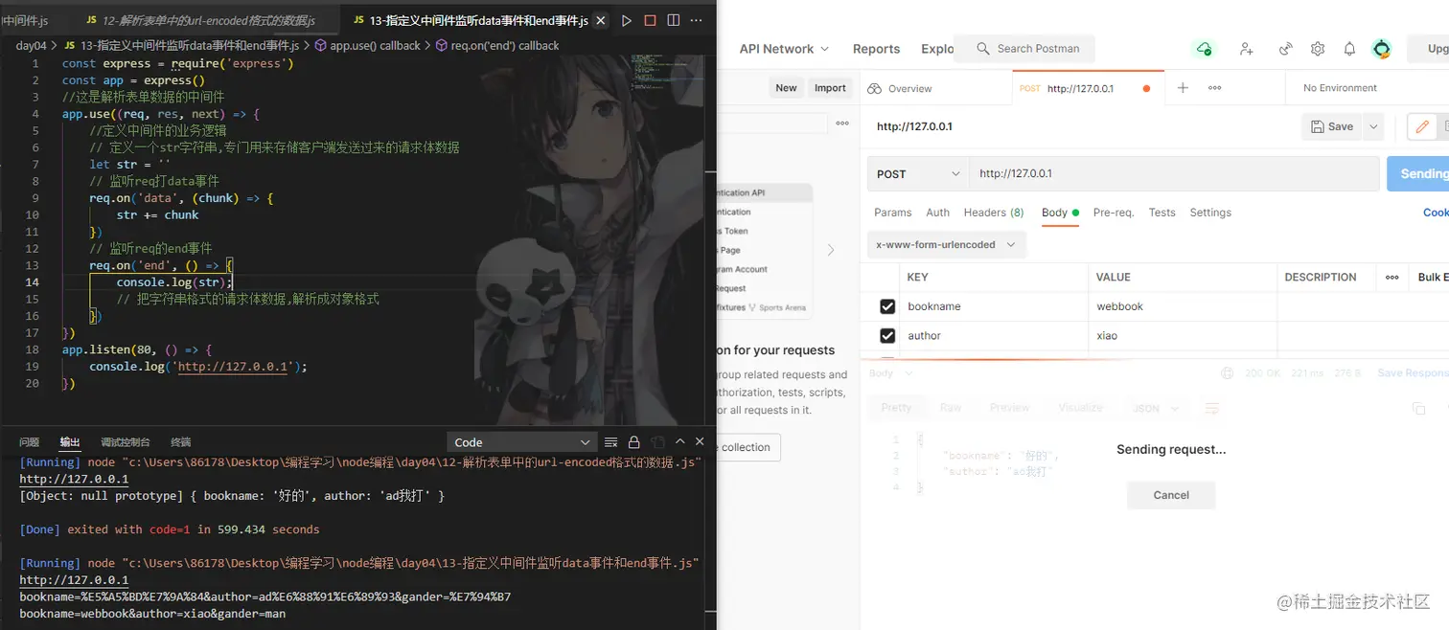Image resolution: width=1449 pixels, height=630 pixels.
Task: Stop the running debug session
Action: coord(650,18)
